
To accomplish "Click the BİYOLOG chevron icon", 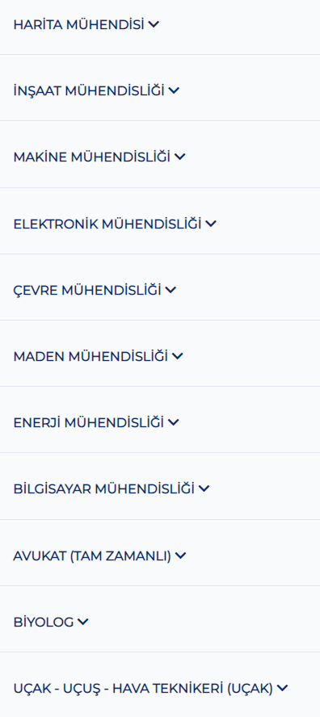I will (x=83, y=622).
